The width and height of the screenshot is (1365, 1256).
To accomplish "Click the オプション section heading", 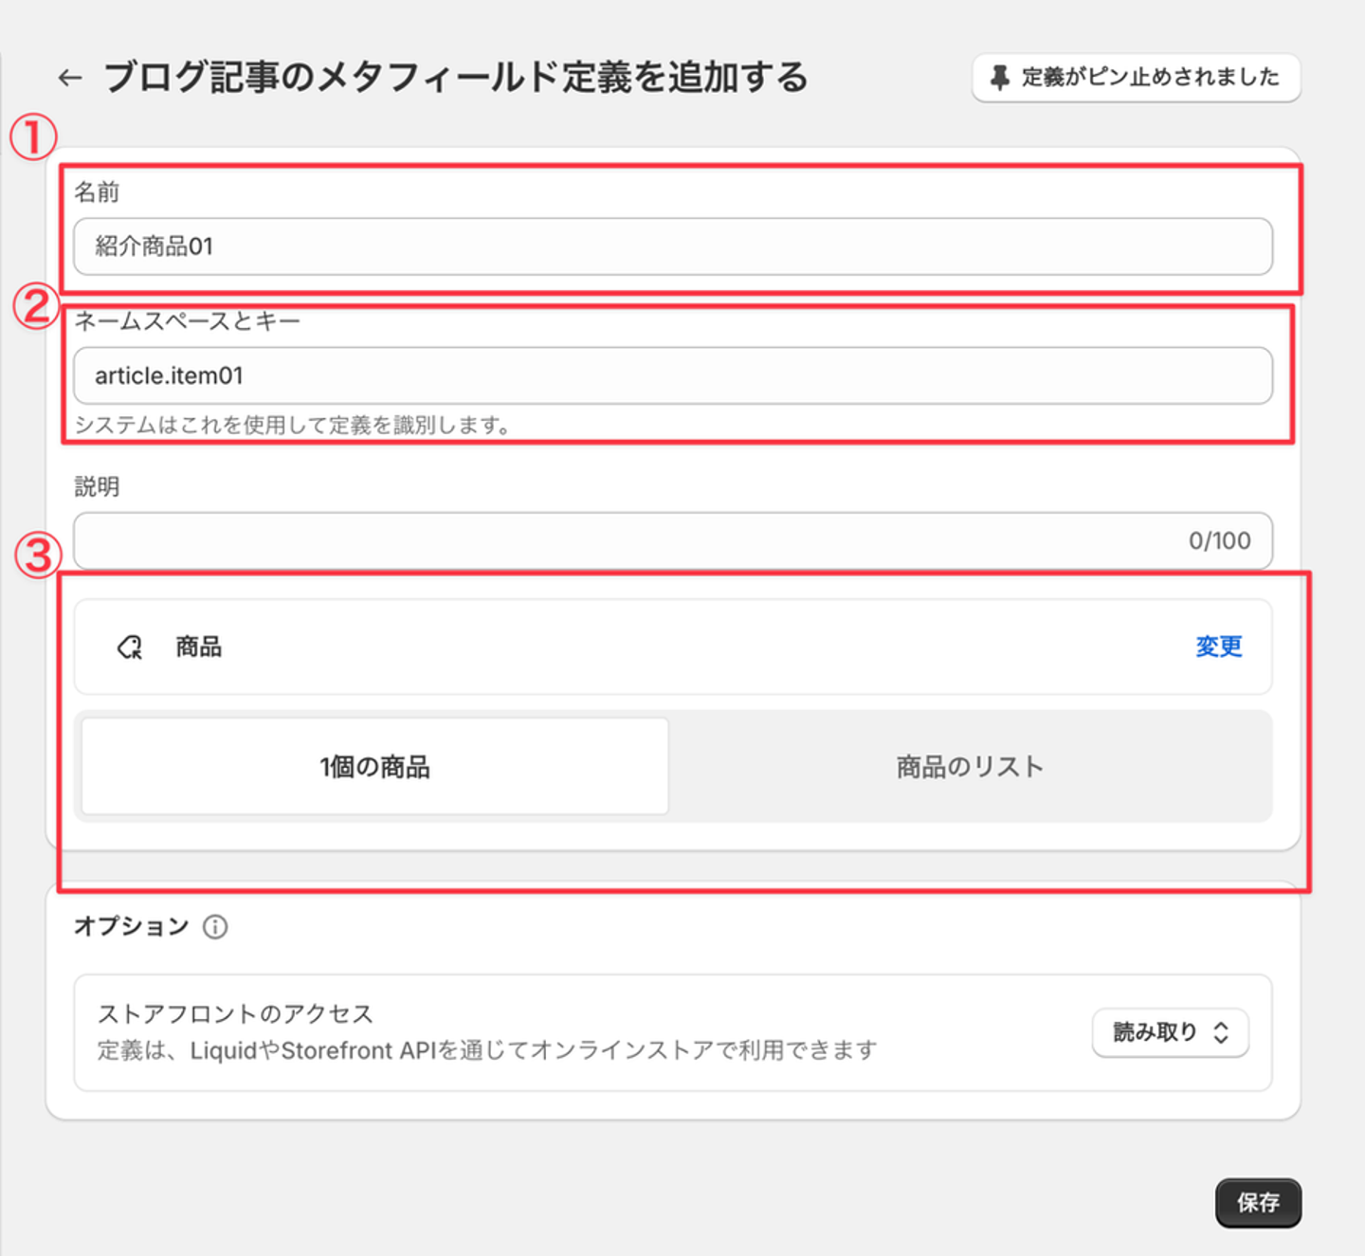I will [x=132, y=926].
